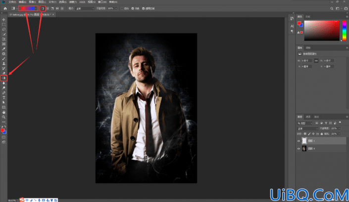This screenshot has width=349, height=202.
Task: Open the File menu
Action: pos(12,2)
